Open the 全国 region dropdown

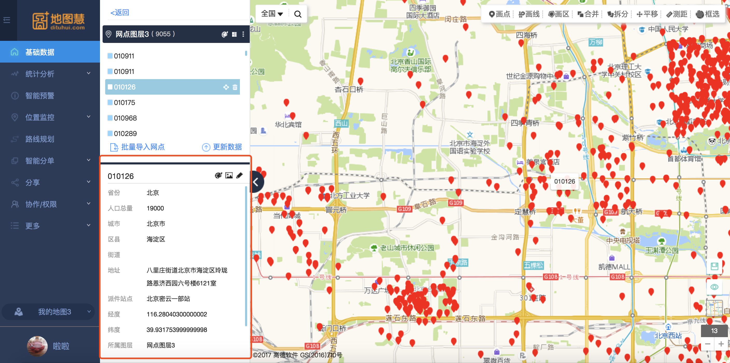272,14
